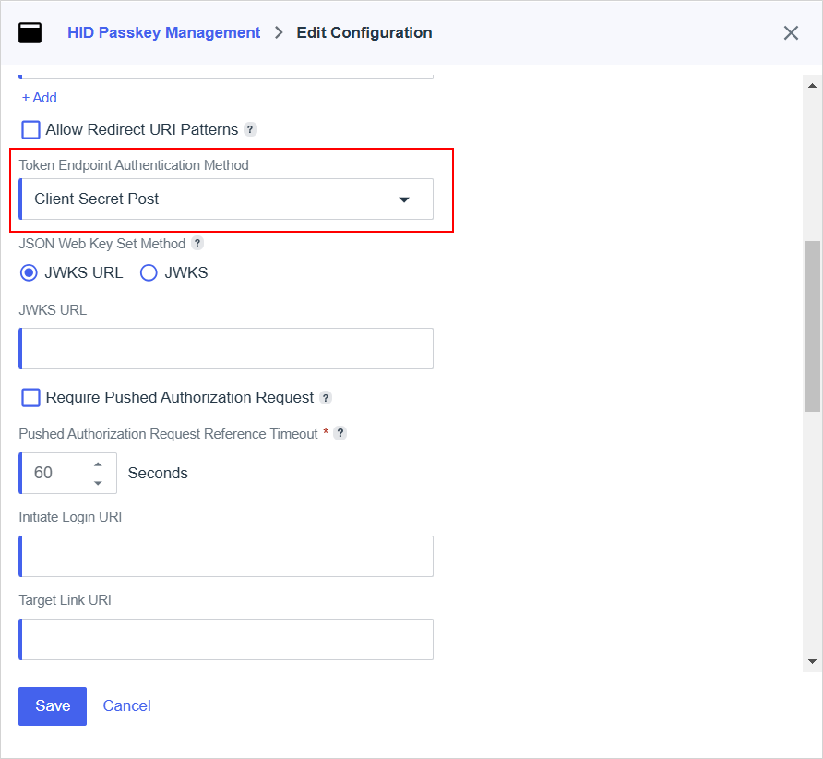Click help icon next to JSON Web Key Set Method

tap(197, 244)
